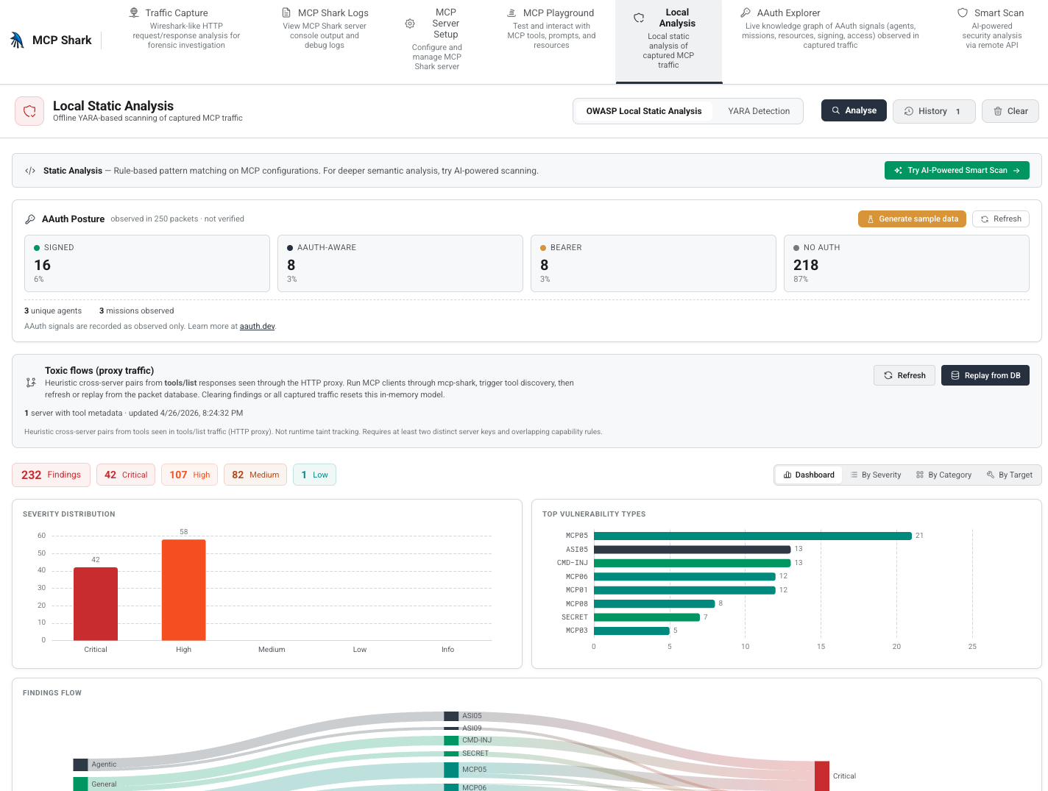Viewport: 1048px width, 791px height.
Task: Click the dark ASI05 vulnerability bar
Action: (x=693, y=549)
